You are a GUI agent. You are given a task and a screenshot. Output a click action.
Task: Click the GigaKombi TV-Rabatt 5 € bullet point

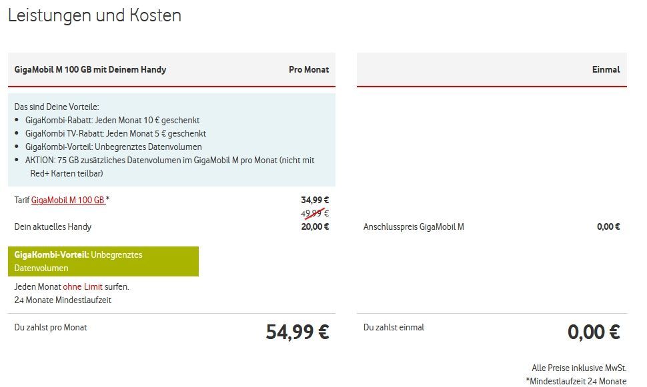(115, 133)
